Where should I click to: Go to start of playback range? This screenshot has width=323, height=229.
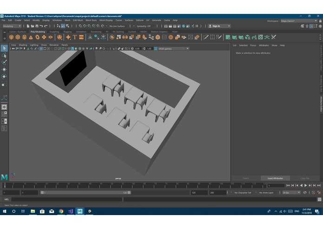(288, 185)
